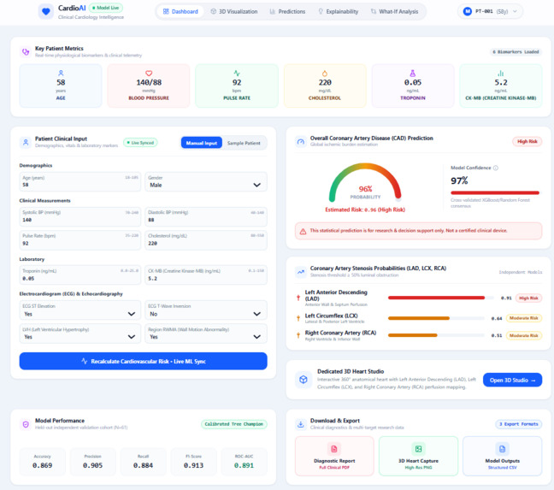Click the bar chart icon on CK-MB card
The image size is (554, 490).
point(501,74)
